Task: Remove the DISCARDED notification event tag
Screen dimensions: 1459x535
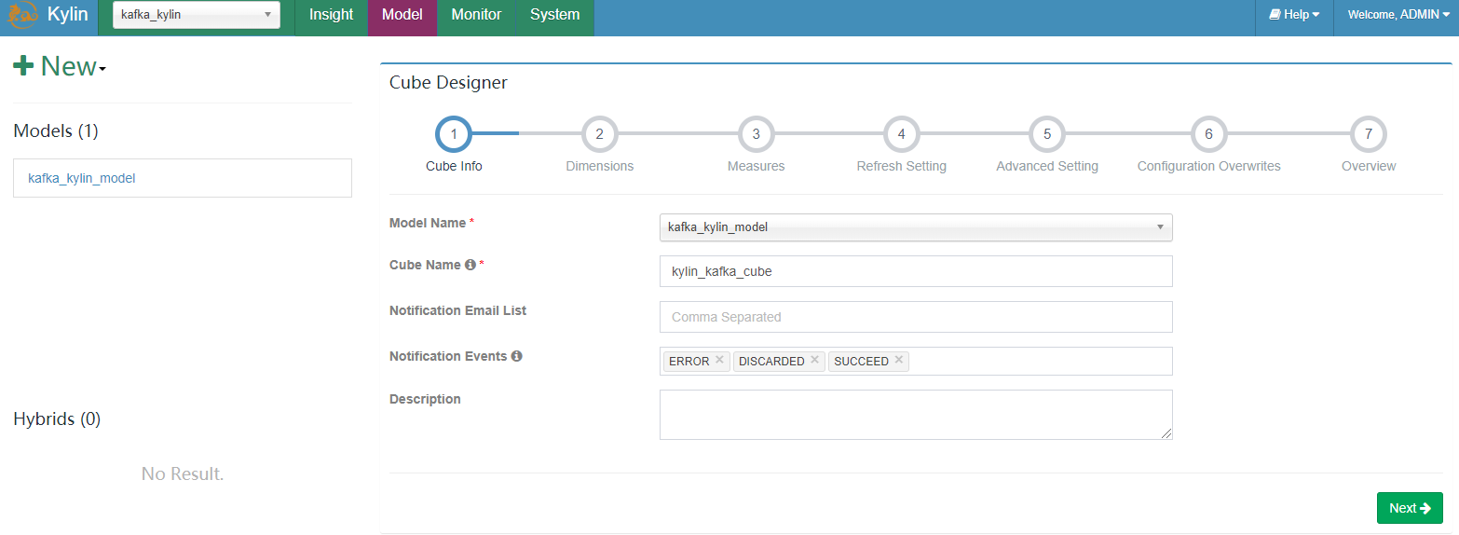Action: point(814,360)
